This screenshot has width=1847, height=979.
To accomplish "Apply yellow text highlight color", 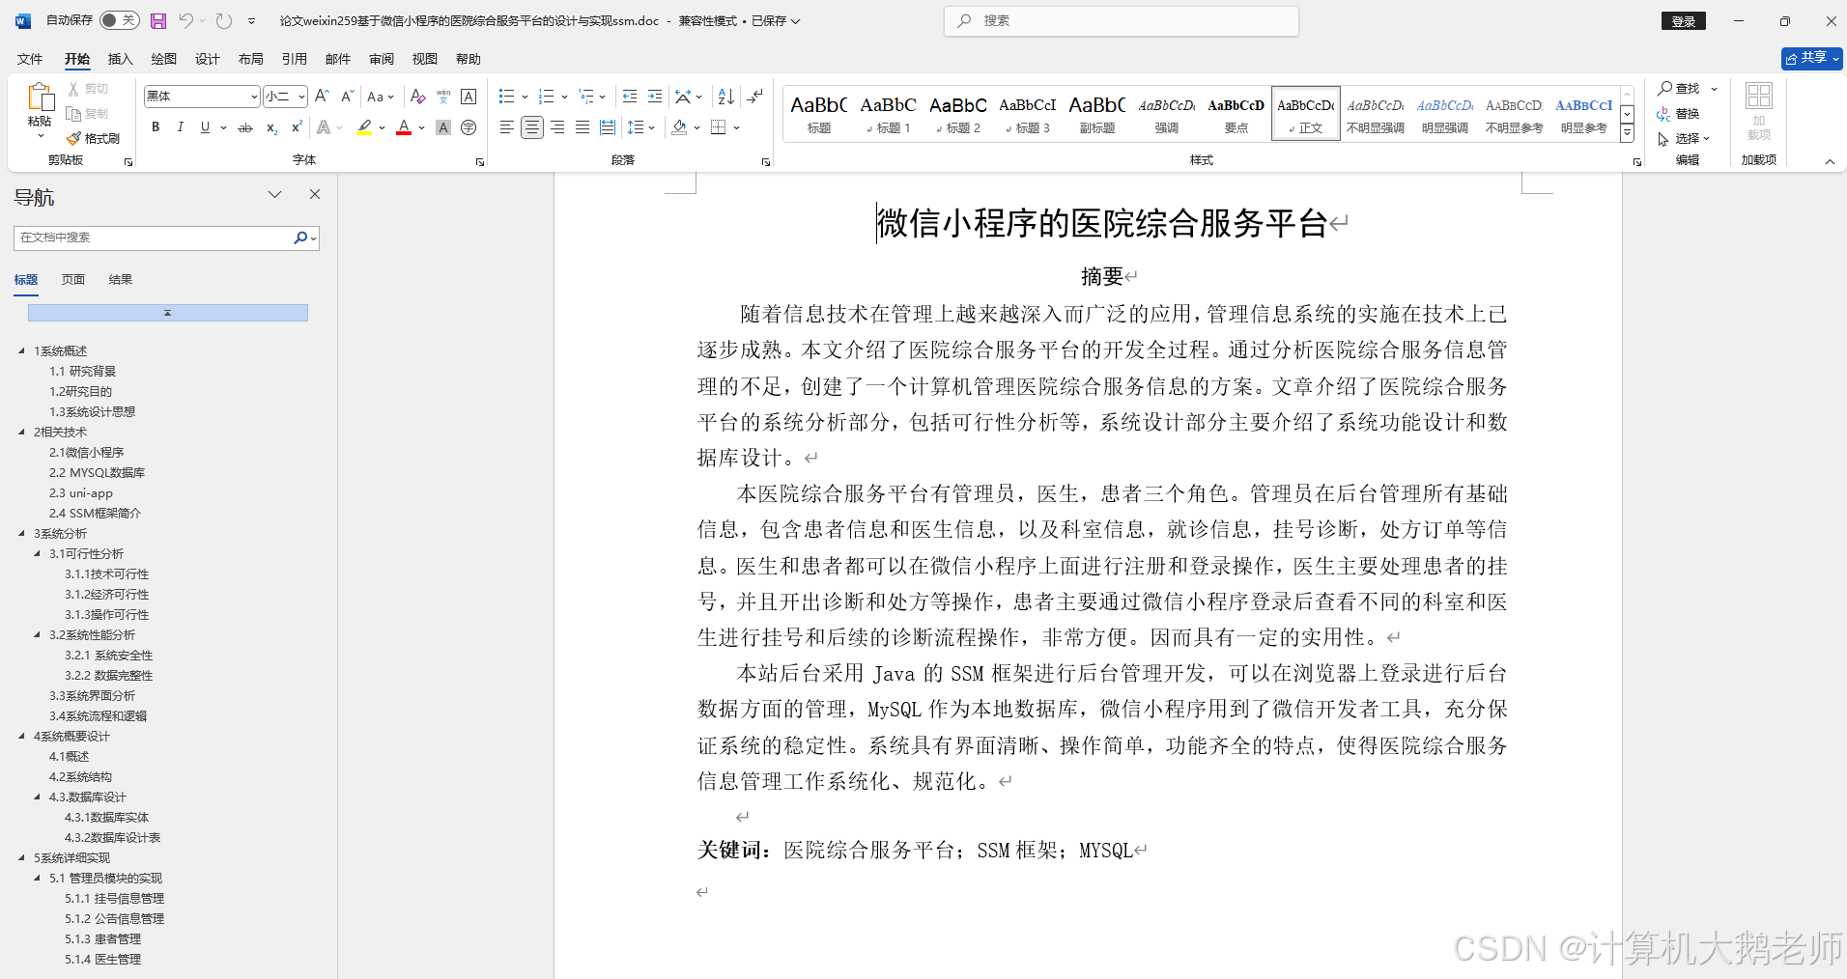I will 364,127.
